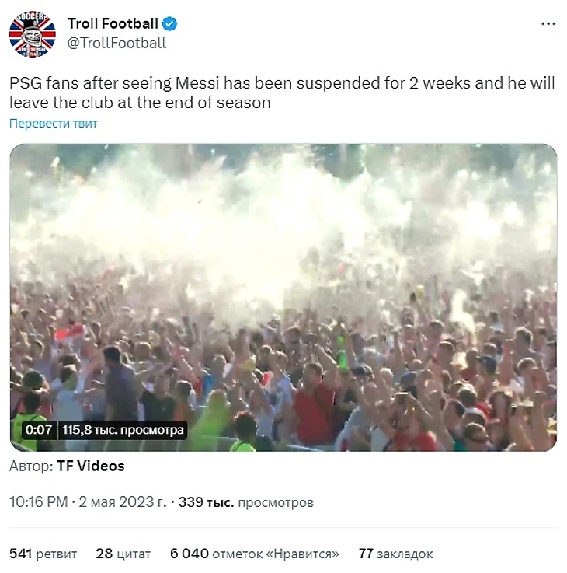Viewport: 567px width, 573px height.
Task: Show the 28 quote tweets
Action: tap(123, 554)
